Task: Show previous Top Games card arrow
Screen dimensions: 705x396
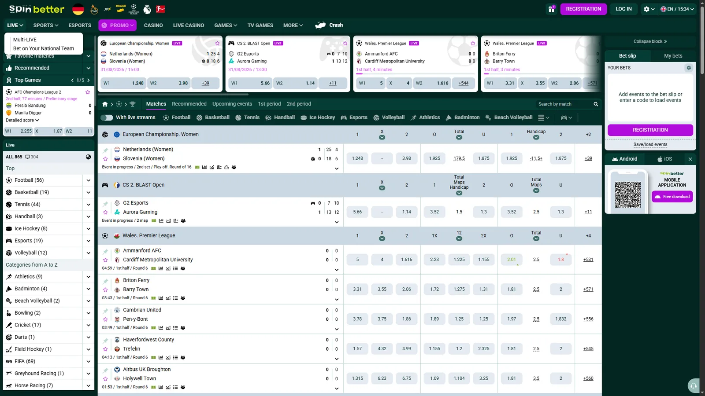Action: [x=72, y=80]
